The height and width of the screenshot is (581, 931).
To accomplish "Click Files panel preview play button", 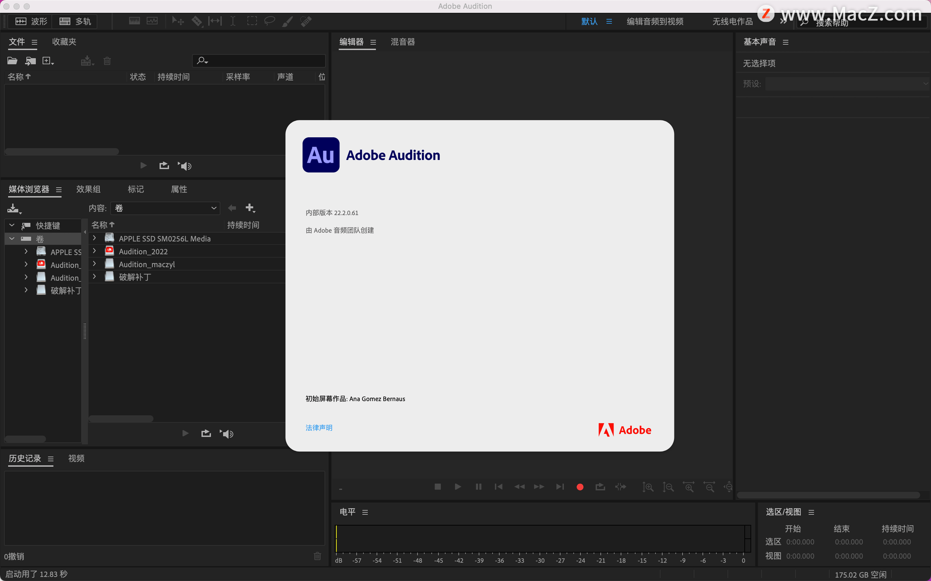I will [x=144, y=165].
